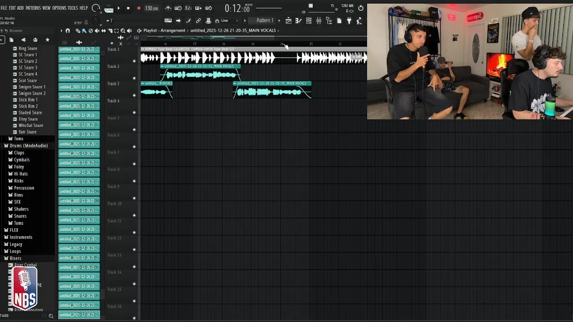
Task: Select the Draw pencil tool in playlist toolbar
Action: pyautogui.click(x=78, y=30)
